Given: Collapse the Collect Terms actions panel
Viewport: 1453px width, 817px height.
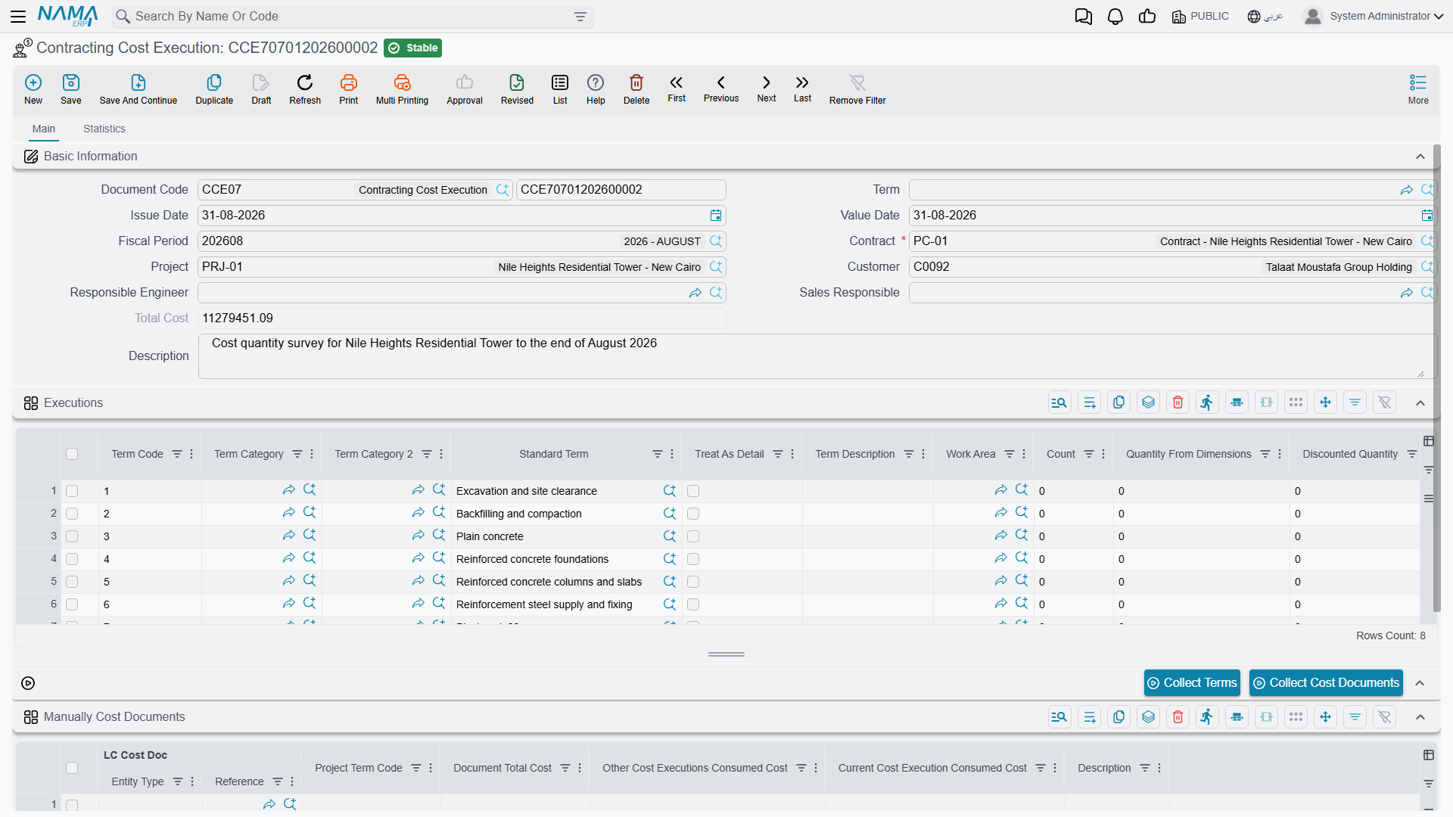Looking at the screenshot, I should point(1420,683).
